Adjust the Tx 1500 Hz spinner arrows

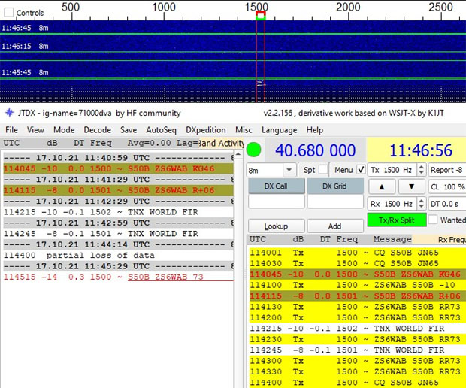421,170
